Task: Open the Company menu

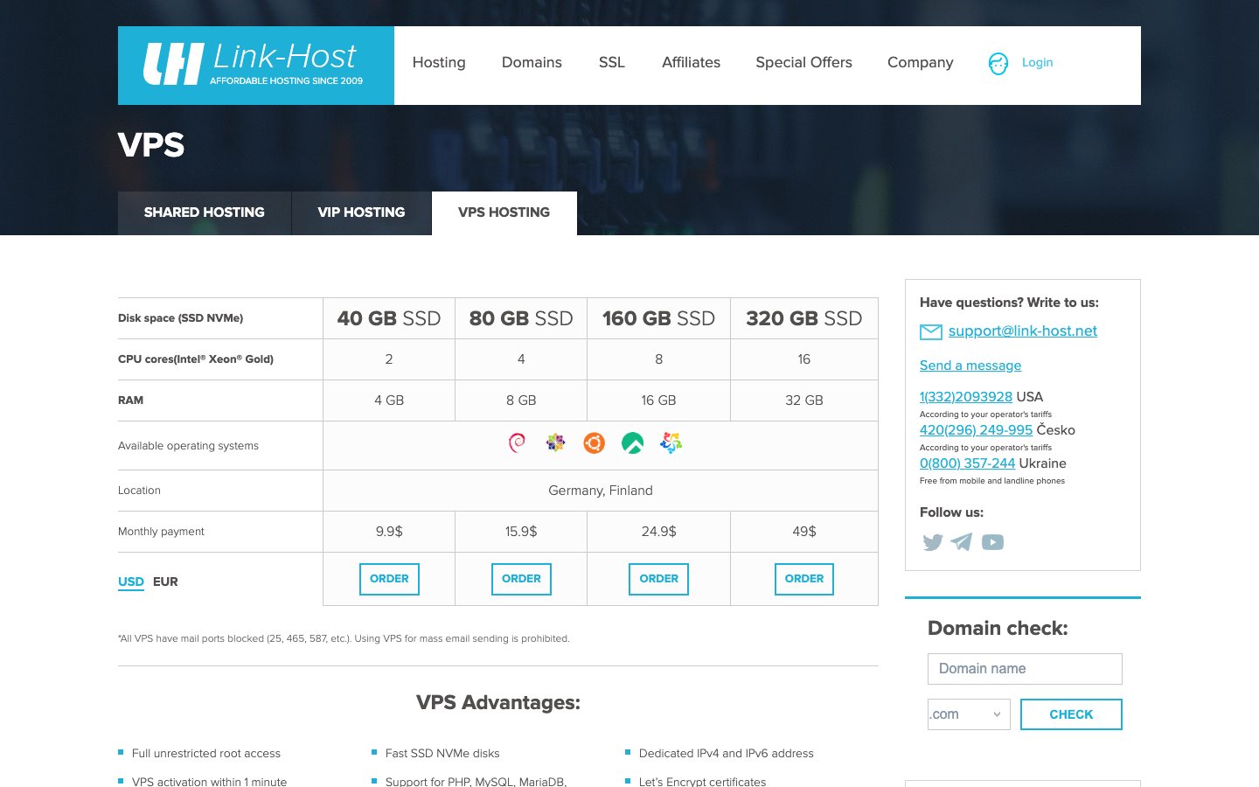Action: tap(920, 63)
